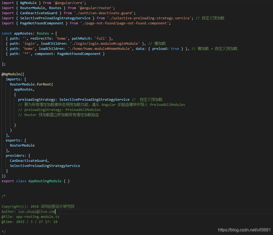Click 'PageNotFoundComponent' in the wildcard route

click(x=79, y=54)
